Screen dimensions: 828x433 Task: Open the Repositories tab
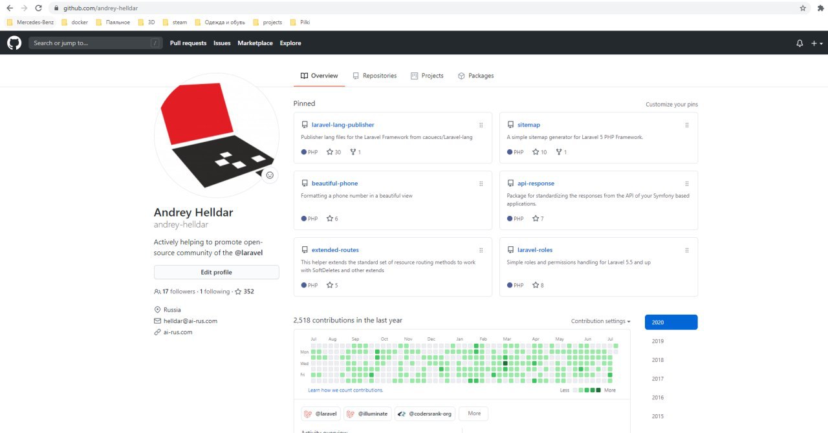pyautogui.click(x=374, y=76)
